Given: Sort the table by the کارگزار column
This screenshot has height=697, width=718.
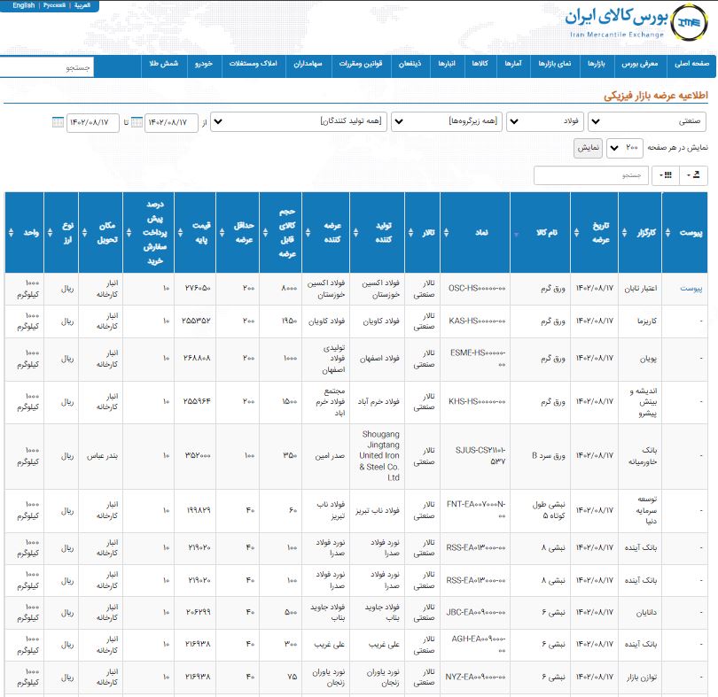Looking at the screenshot, I should (640, 233).
